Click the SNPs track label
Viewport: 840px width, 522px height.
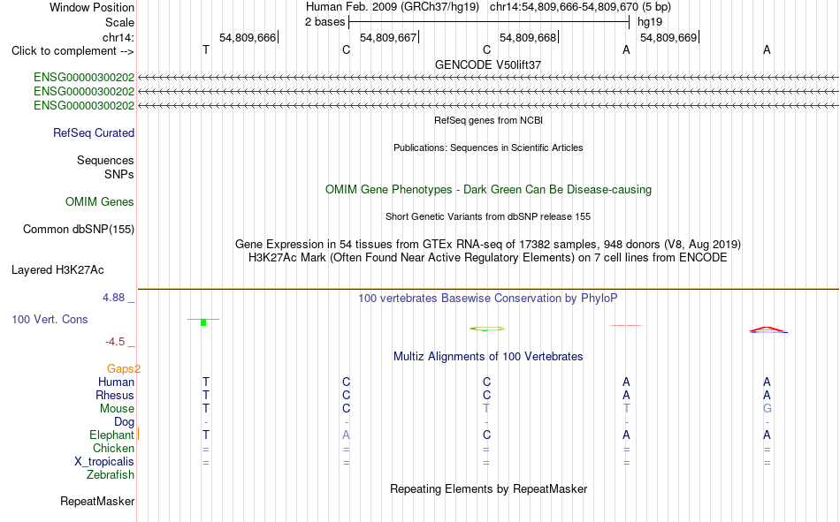tap(119, 175)
